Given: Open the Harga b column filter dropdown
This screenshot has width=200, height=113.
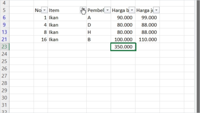Looking at the screenshot, I should 132,10.
